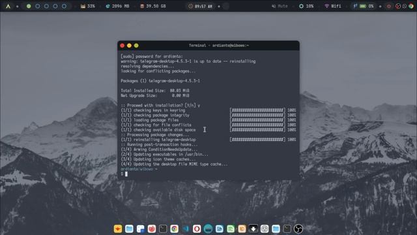
Task: Open the first blue folder dock icon
Action: coord(129,228)
